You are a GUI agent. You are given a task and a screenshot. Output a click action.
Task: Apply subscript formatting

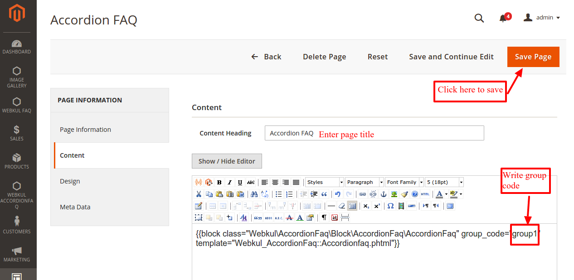(x=366, y=206)
